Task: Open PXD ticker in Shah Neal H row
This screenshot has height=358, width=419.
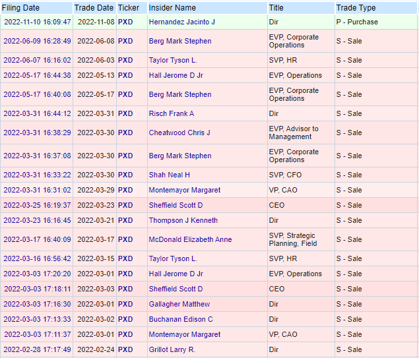Action: [x=125, y=175]
